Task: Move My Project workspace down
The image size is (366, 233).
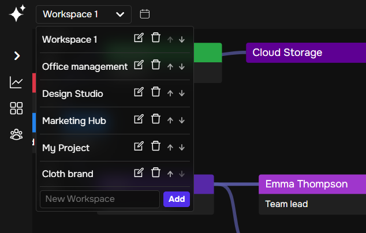Action: 182,147
